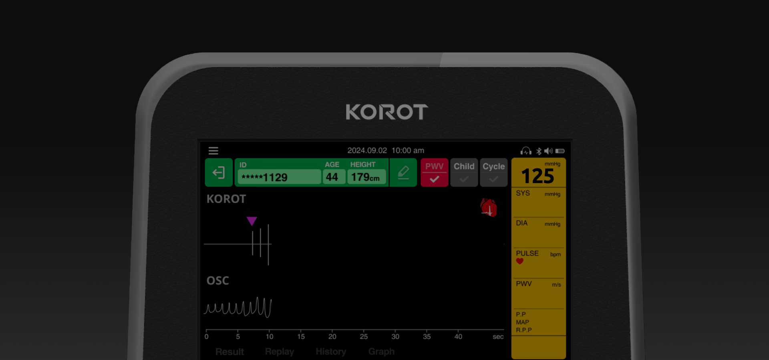Tap the 20 mark on time axis
This screenshot has height=360, width=769.
tap(332, 337)
